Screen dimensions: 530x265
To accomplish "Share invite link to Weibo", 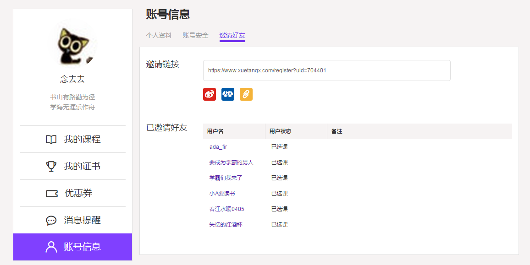I will click(209, 94).
